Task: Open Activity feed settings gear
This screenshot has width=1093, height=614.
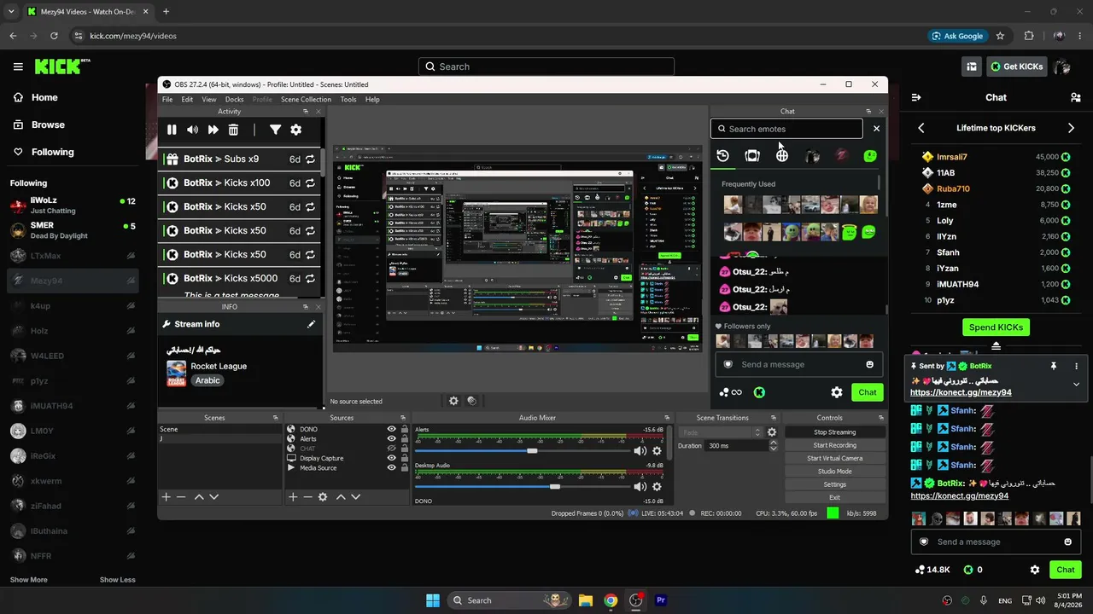Action: click(295, 130)
